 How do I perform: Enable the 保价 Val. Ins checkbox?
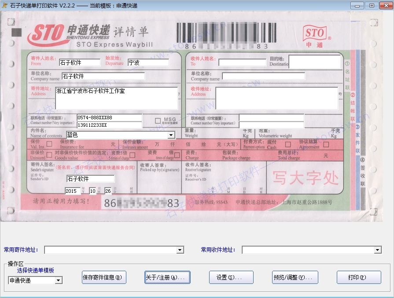[49, 144]
